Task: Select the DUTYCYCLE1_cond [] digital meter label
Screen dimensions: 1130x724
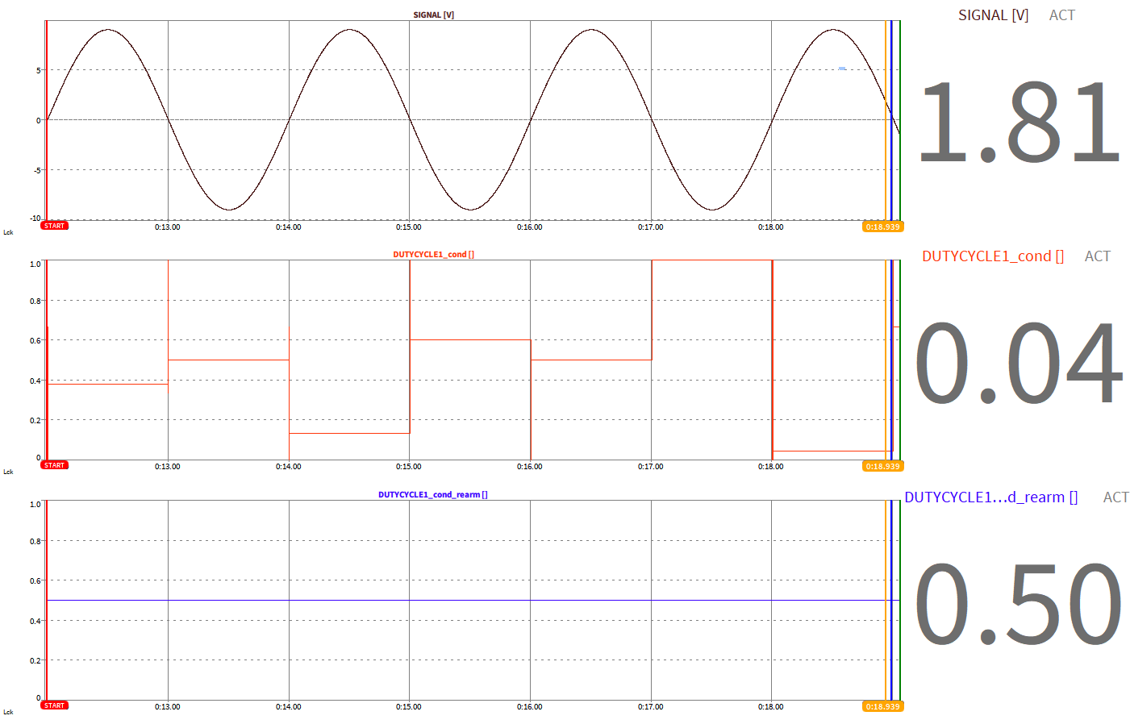Action: [992, 256]
